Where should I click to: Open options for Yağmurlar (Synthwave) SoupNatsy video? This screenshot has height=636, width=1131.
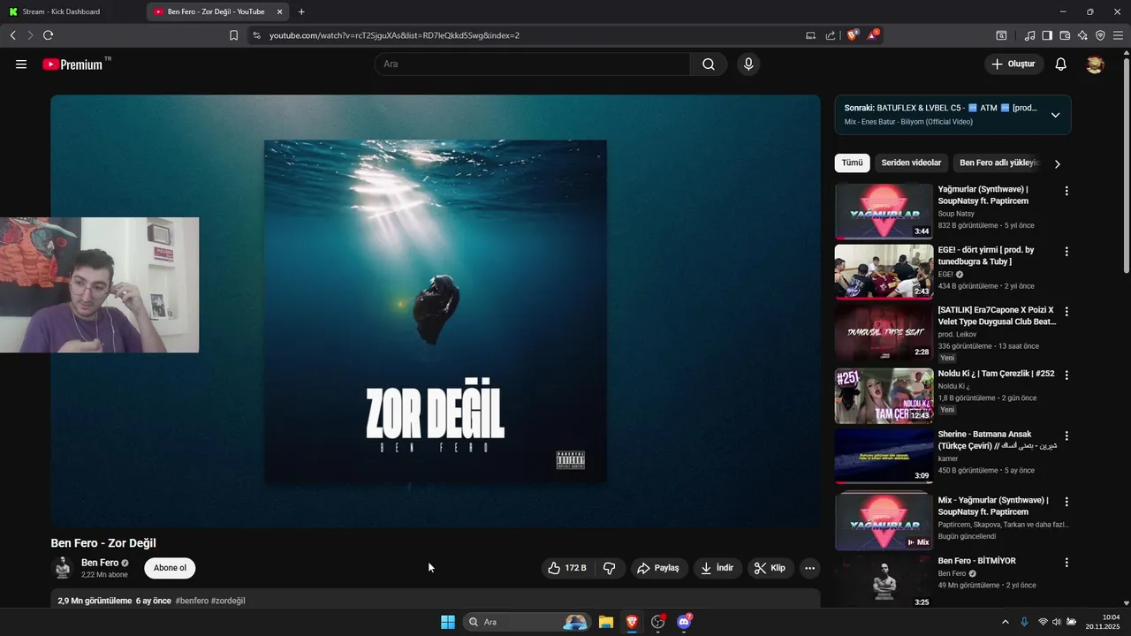[x=1066, y=191]
